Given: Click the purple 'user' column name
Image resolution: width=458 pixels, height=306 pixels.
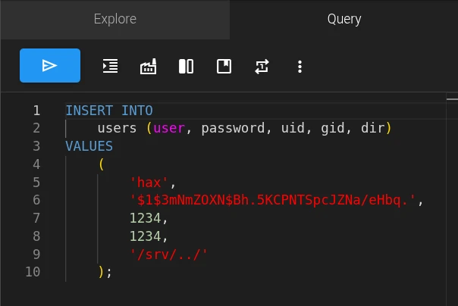Looking at the screenshot, I should click(169, 128).
